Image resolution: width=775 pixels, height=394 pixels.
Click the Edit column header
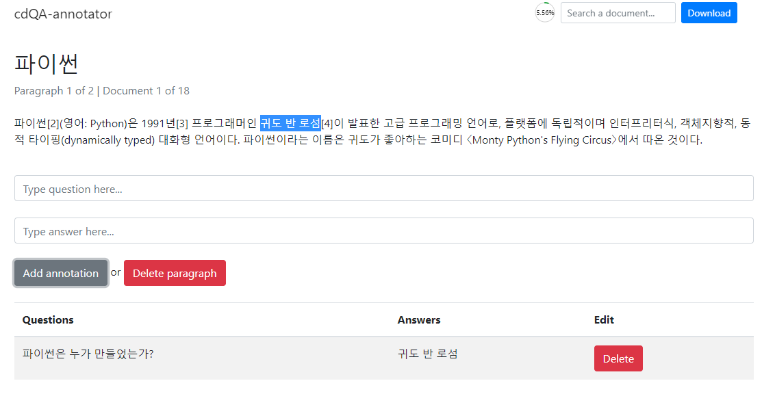[604, 320]
